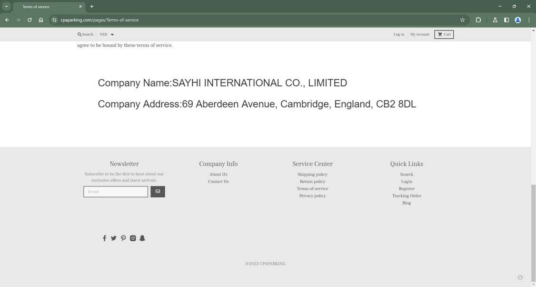
Task: Bookmark this page with star
Action: (463, 20)
